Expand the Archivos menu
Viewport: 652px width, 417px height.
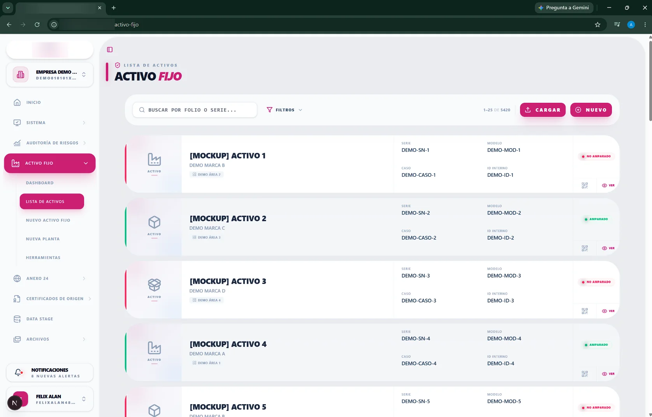coord(50,339)
